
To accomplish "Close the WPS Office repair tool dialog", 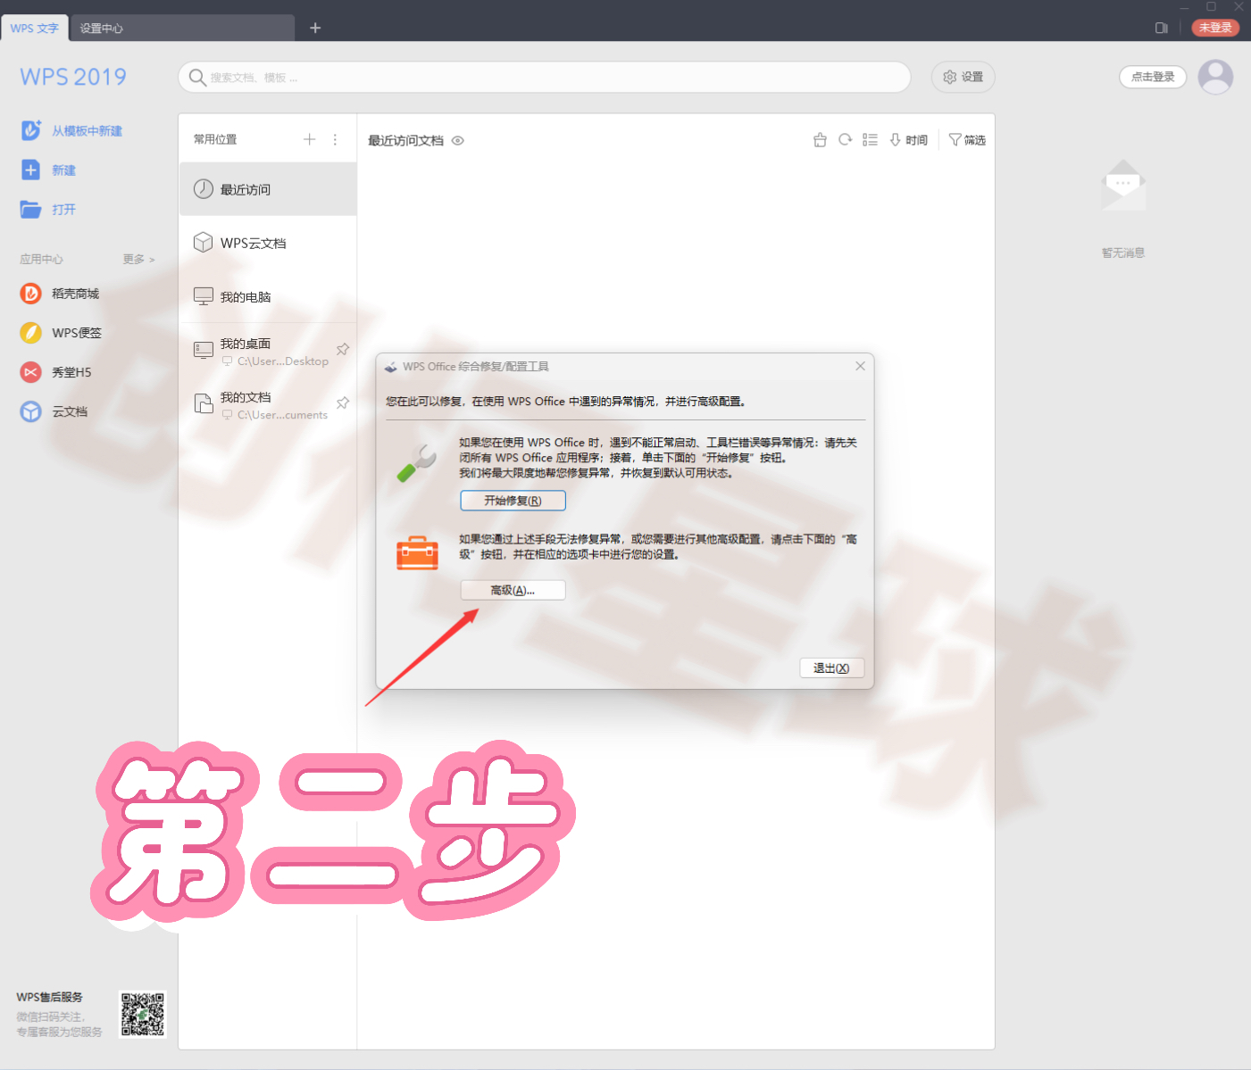I will (860, 366).
